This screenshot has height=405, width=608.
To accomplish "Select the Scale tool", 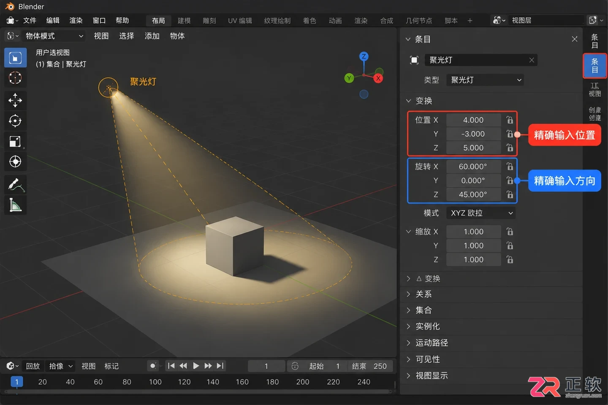I will pos(15,141).
